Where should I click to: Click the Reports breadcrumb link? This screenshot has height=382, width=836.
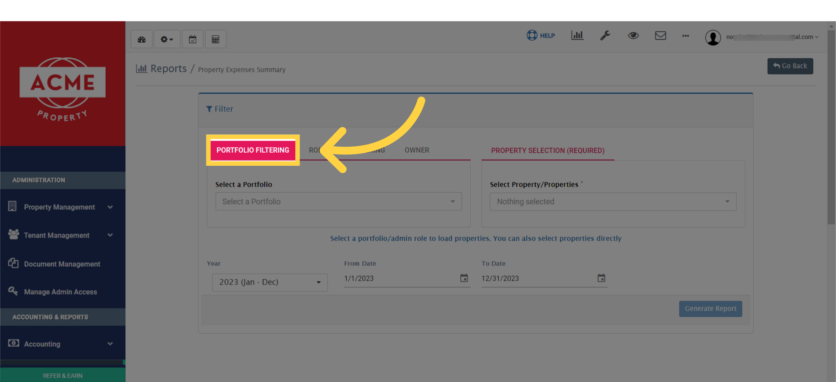click(169, 69)
